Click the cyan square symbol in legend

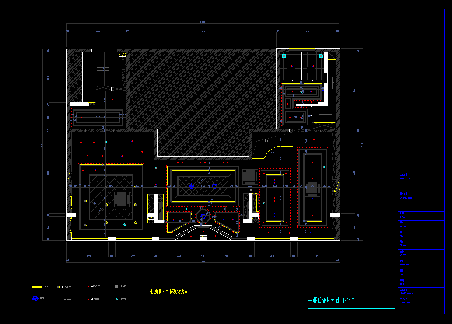coord(116,286)
